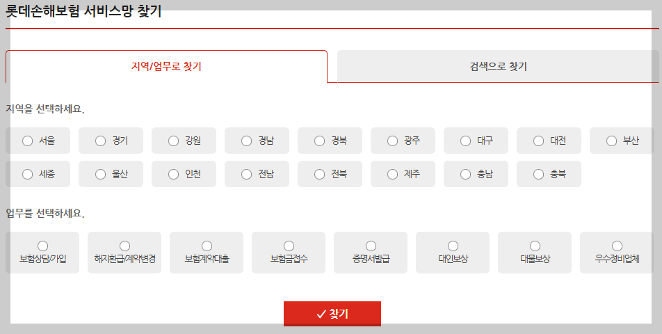662x334 pixels.
Task: Select 우수정비업체 task radio button
Action: click(617, 246)
